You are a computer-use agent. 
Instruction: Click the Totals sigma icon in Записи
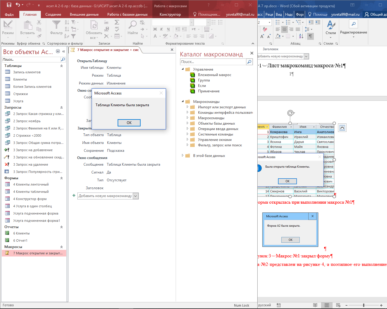point(117,22)
